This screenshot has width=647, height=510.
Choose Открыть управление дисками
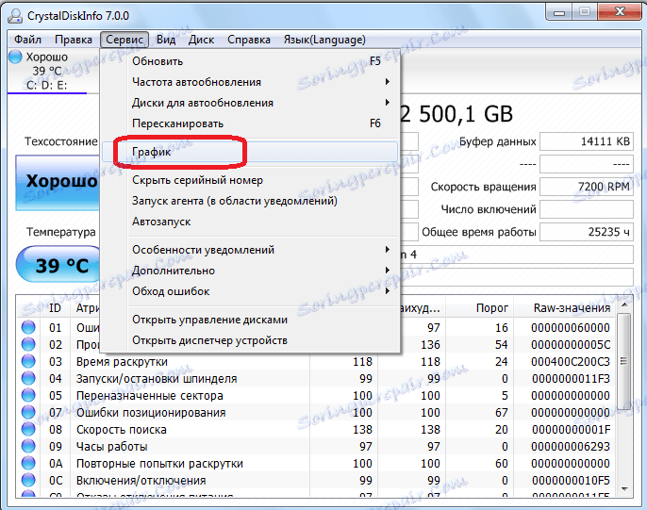coord(250,320)
